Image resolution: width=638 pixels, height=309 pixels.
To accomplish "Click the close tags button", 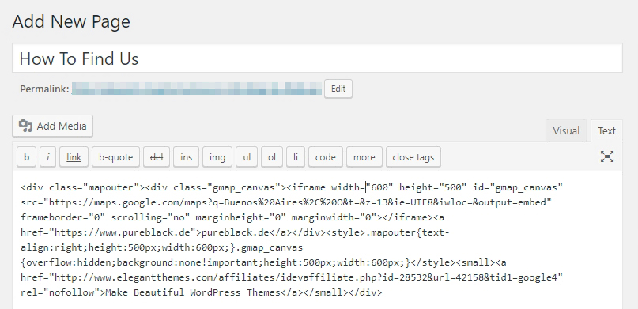I will pyautogui.click(x=413, y=157).
